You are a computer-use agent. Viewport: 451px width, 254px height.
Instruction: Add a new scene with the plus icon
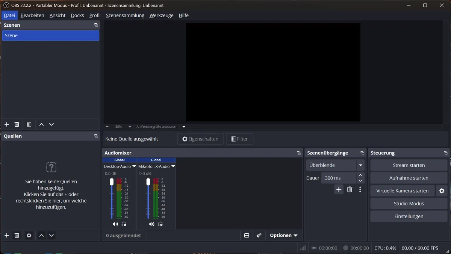[x=7, y=124]
